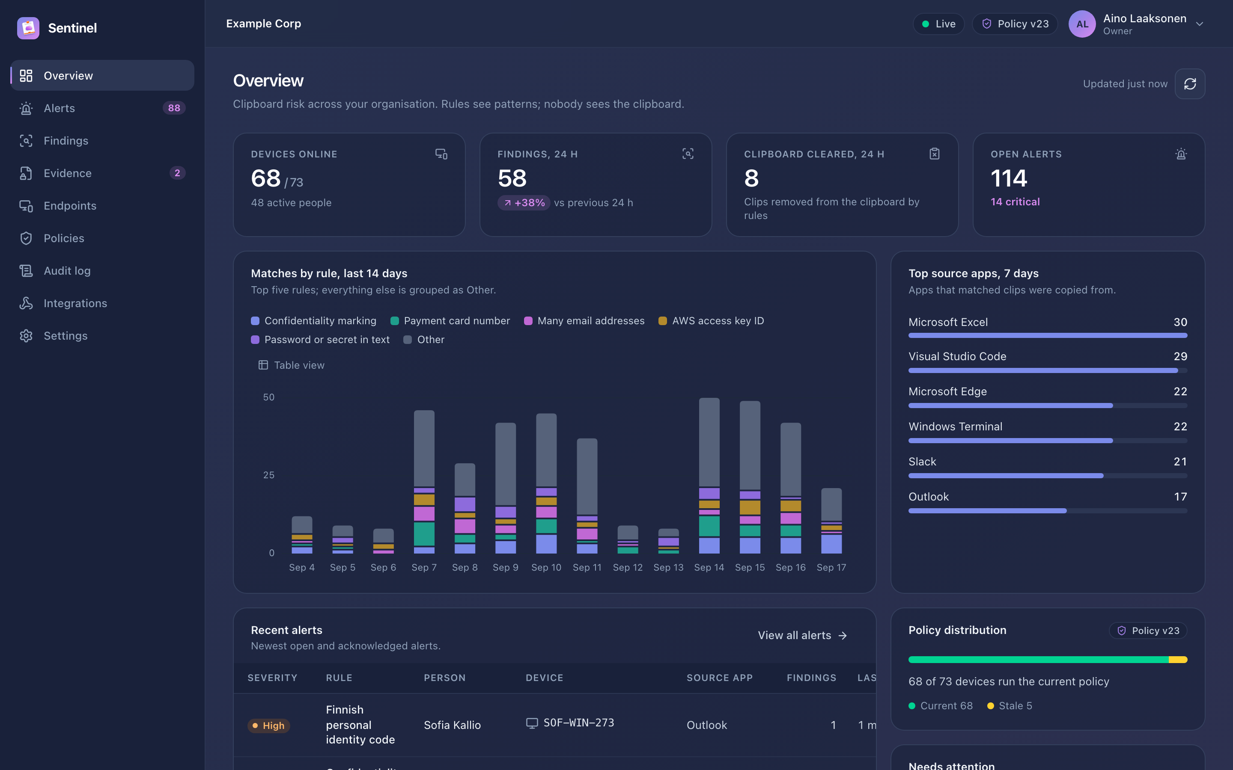Click the clipboard icon on Clipboard Cleared card
The height and width of the screenshot is (770, 1233).
click(935, 154)
